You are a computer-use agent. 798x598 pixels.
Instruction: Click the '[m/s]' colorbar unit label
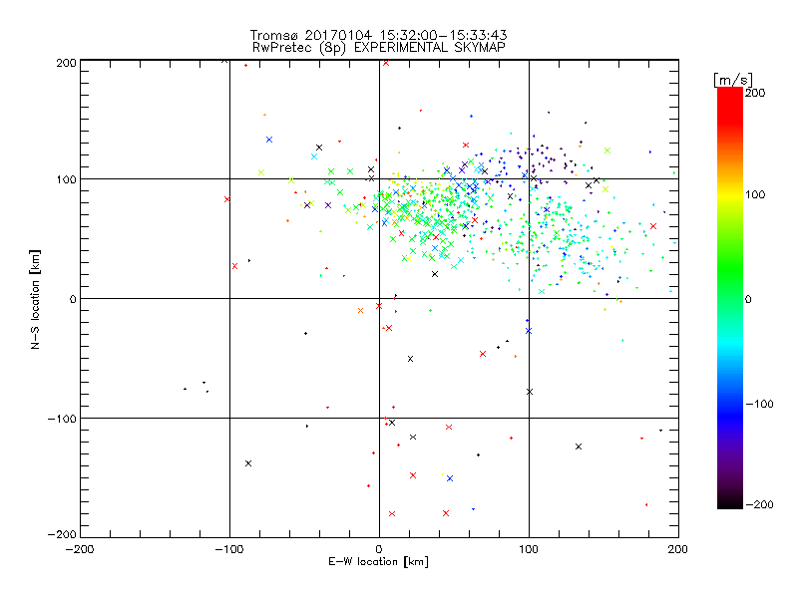click(733, 80)
